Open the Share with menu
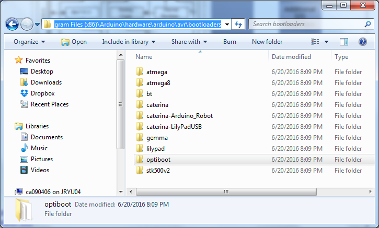This screenshot has width=379, height=228. coord(189,42)
